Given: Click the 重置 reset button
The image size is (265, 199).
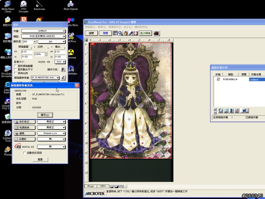Looking at the screenshot, I should [40, 159].
